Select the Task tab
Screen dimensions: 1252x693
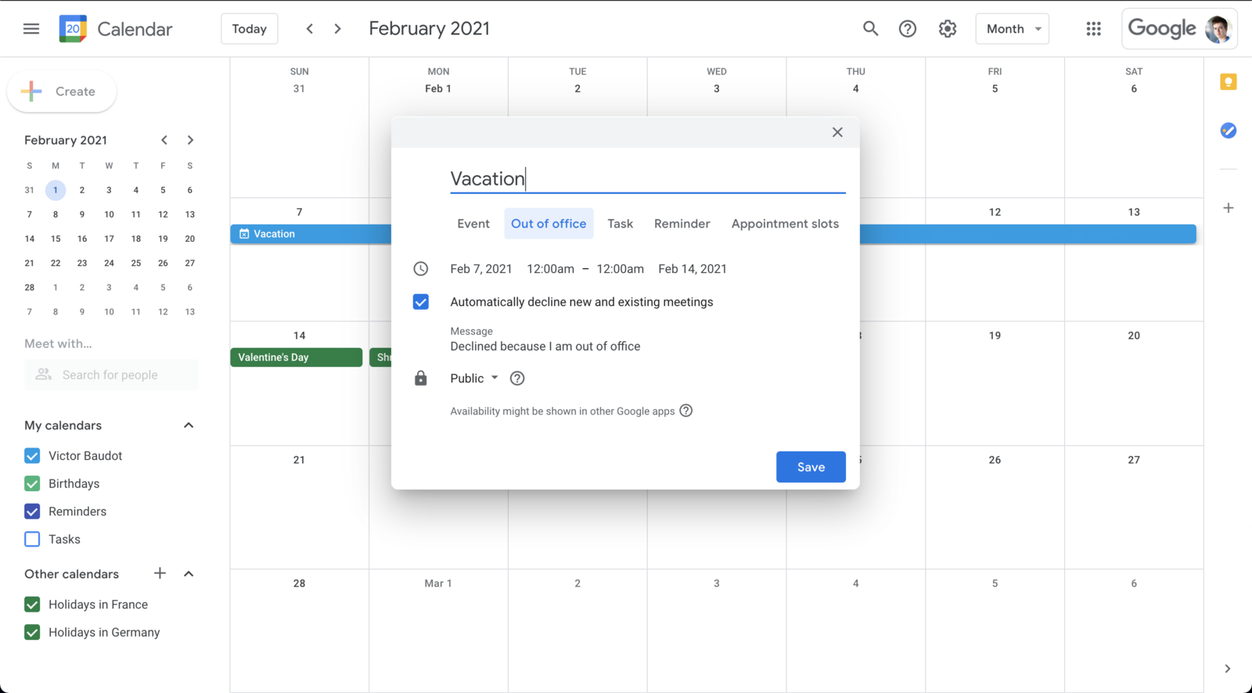pyautogui.click(x=621, y=224)
